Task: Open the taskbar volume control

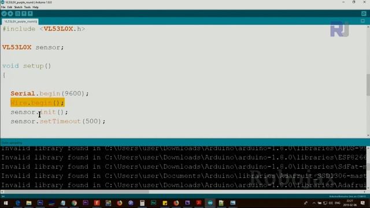Action: tap(331, 203)
